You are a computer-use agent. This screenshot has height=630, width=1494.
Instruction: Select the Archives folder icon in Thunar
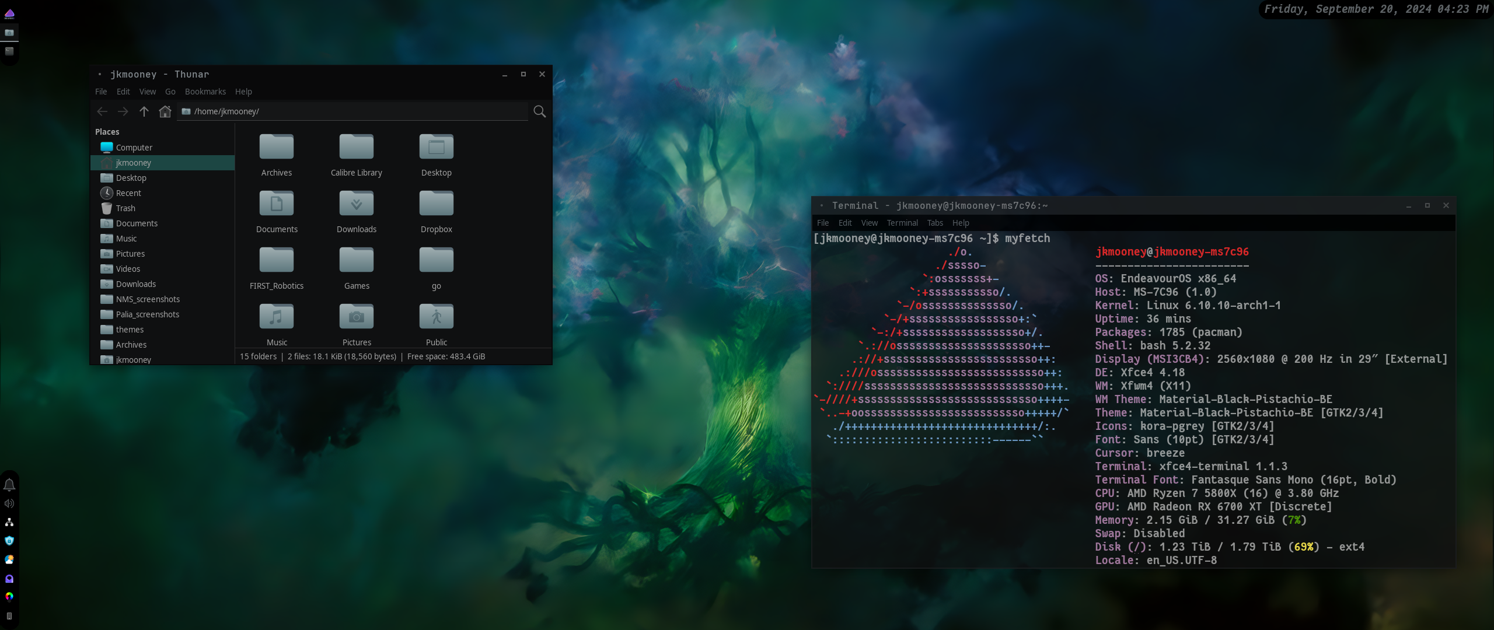point(277,146)
